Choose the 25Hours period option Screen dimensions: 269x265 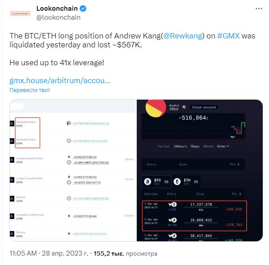[x=180, y=146]
